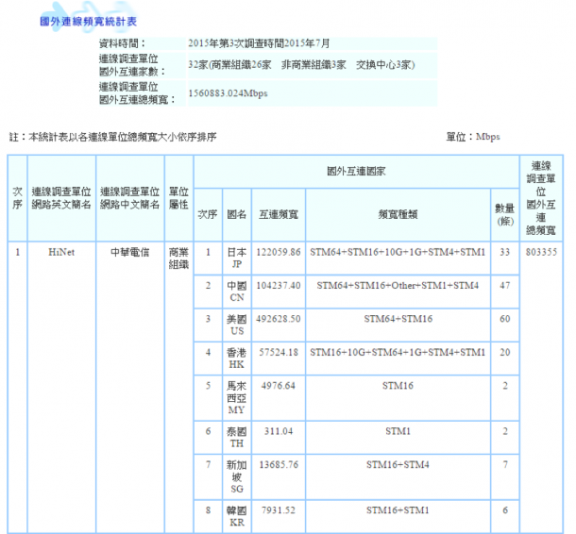Click the 57524.18 bandwidth value

(x=278, y=352)
